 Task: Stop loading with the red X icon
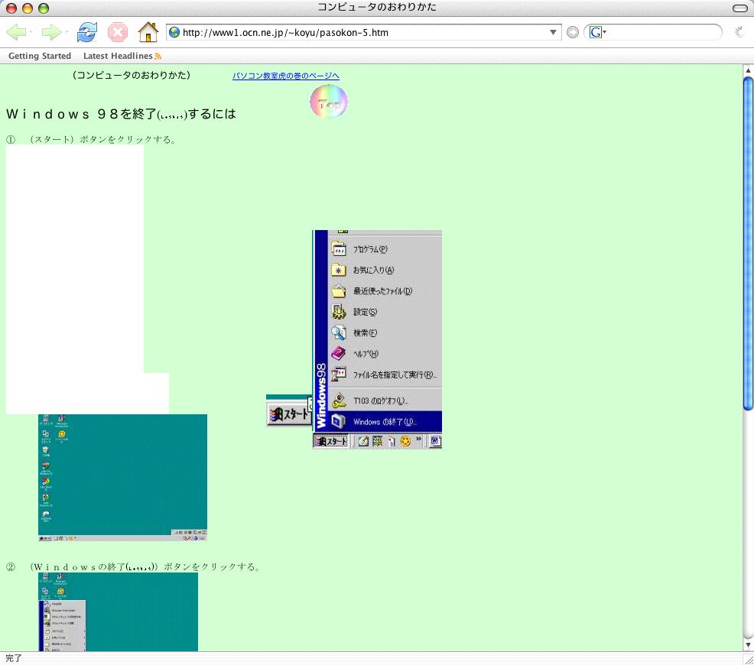pos(117,32)
